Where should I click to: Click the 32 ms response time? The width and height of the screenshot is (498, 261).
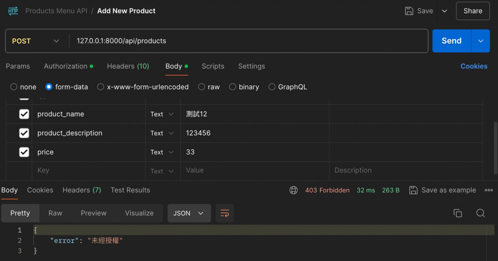click(x=366, y=190)
